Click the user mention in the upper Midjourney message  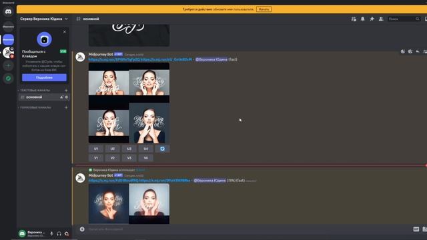point(211,59)
